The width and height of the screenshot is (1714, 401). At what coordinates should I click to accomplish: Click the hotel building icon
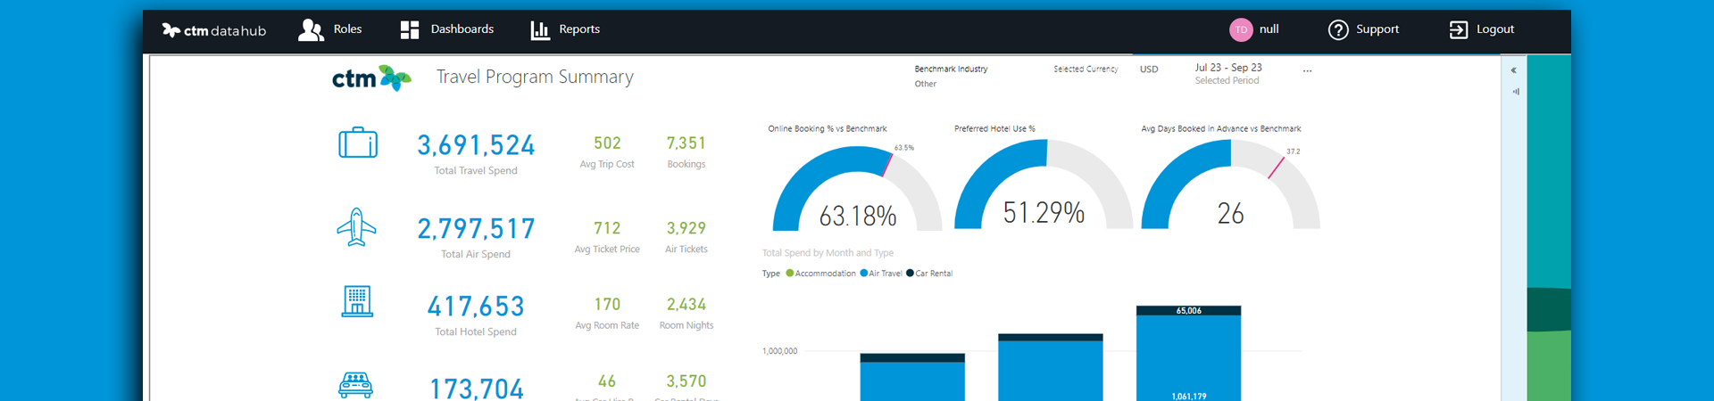pyautogui.click(x=357, y=302)
